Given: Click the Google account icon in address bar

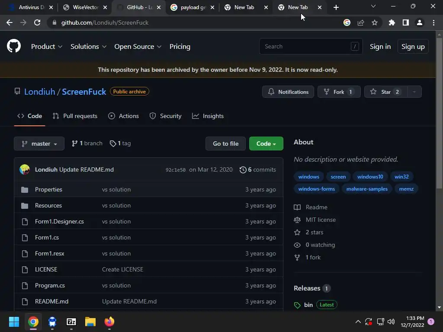Looking at the screenshot, I should click(x=347, y=22).
